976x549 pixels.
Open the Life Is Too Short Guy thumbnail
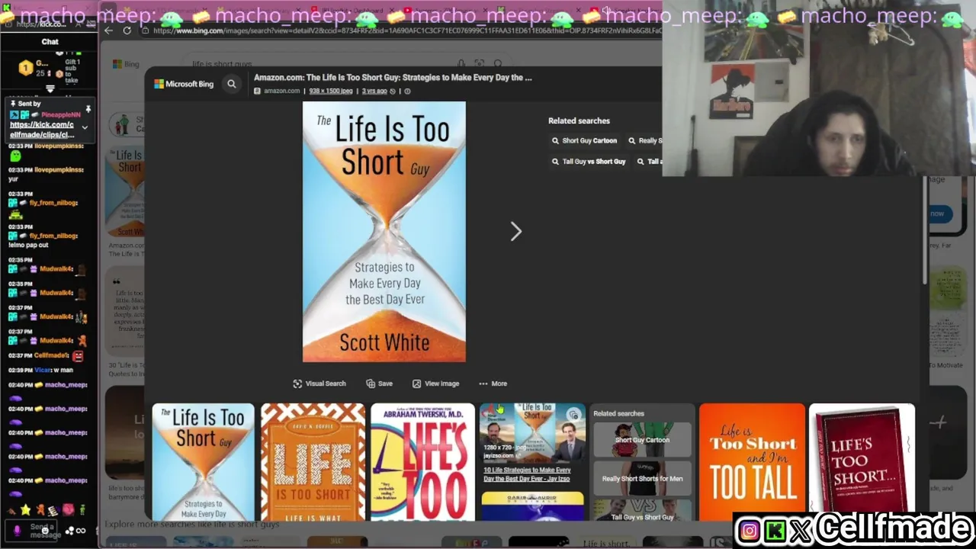point(203,462)
